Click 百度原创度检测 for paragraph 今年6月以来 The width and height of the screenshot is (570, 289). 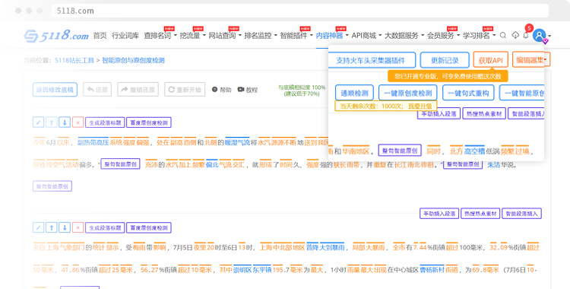point(149,122)
